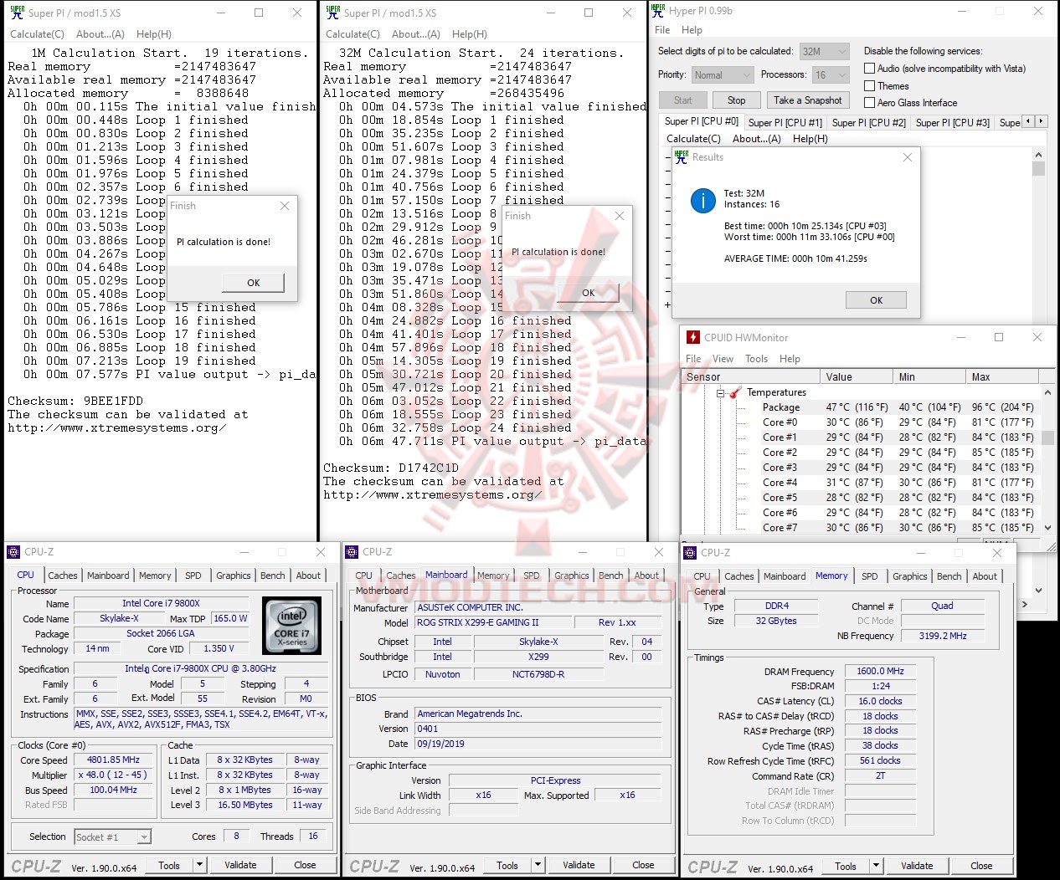Viewport: 1060px width, 880px height.
Task: Toggle Aero Glass Interface checkbox
Action: click(870, 103)
